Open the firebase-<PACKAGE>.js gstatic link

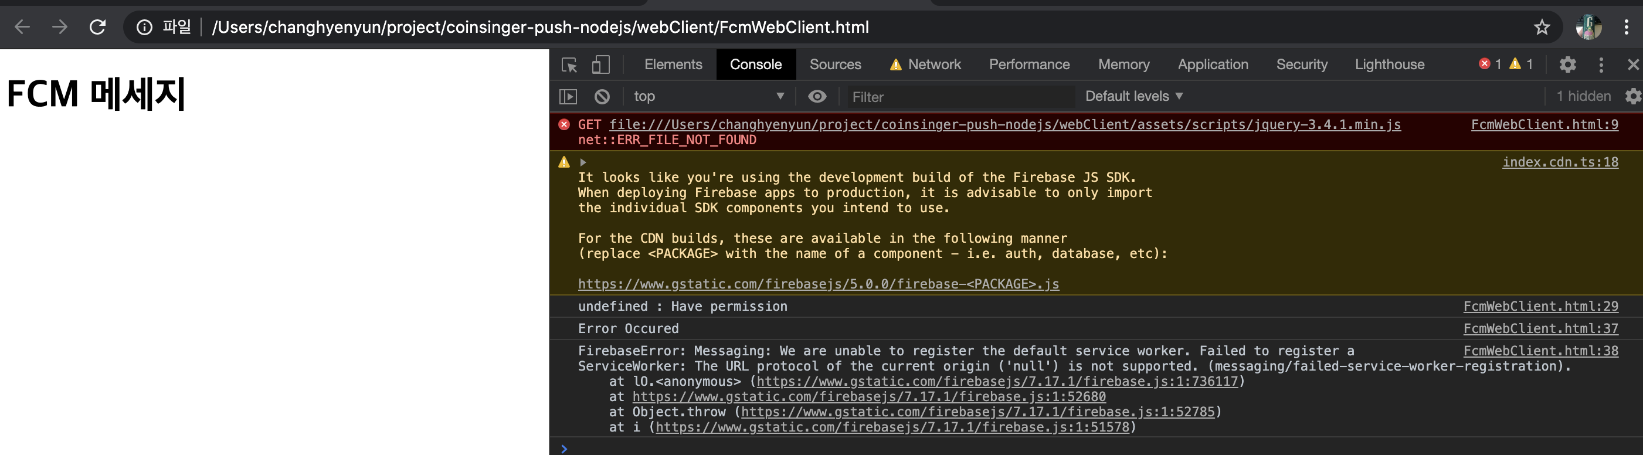point(819,284)
